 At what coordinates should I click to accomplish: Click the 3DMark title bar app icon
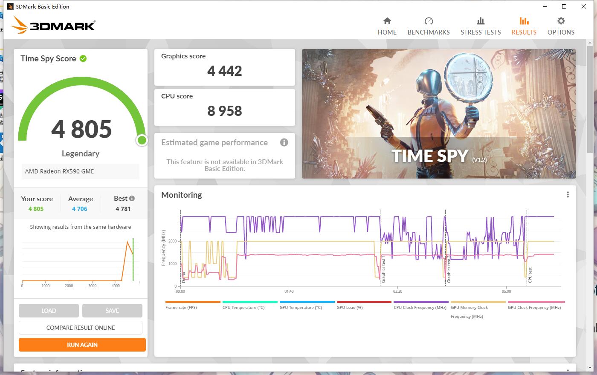click(x=10, y=6)
